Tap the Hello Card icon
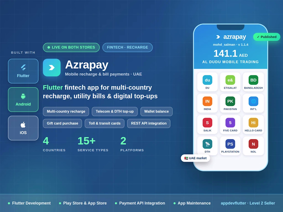The image size is (283, 212). click(253, 123)
